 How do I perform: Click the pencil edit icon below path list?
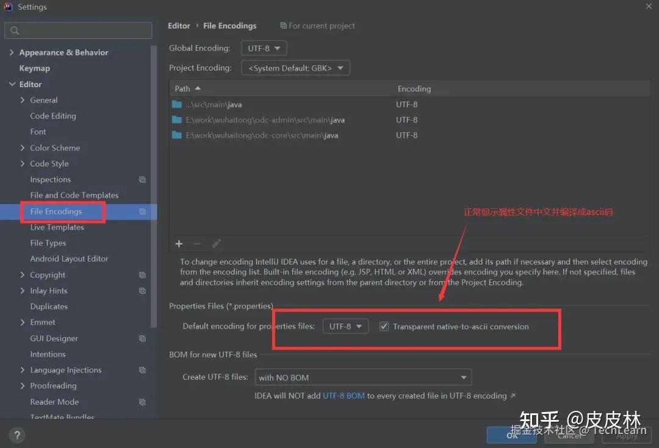tap(216, 244)
